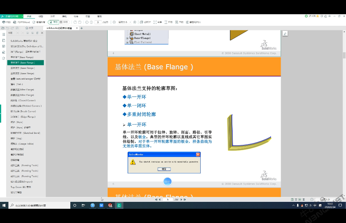Screen dimensions: 346x223
Task: Switch to single page view
Action: coord(53,22)
